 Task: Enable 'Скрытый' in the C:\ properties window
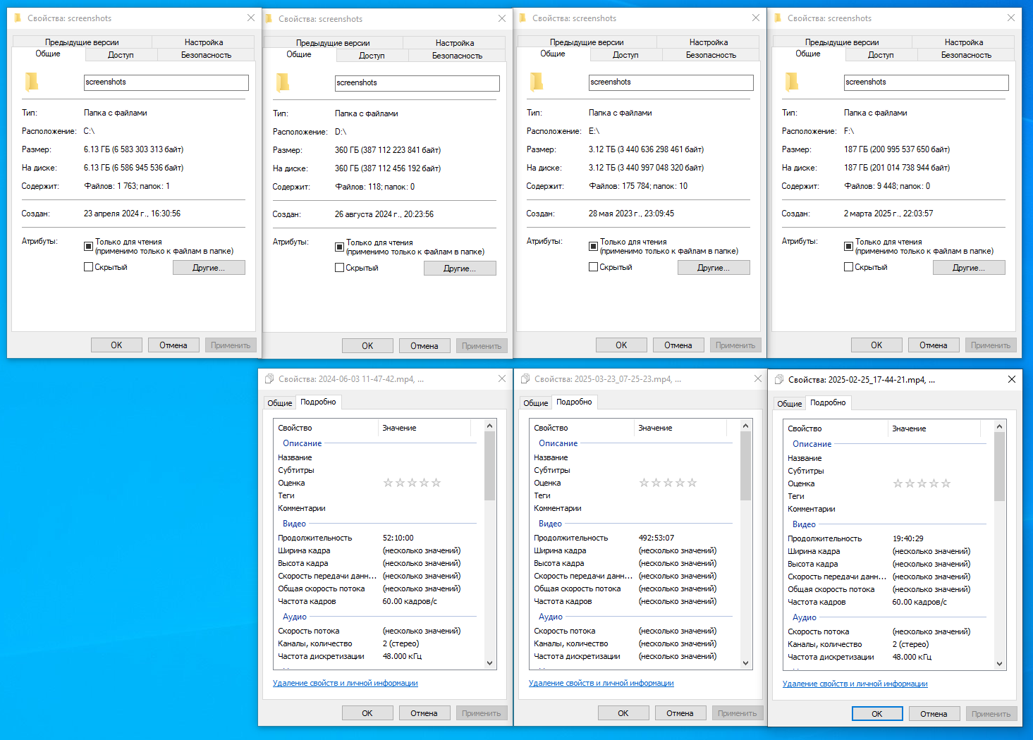89,267
